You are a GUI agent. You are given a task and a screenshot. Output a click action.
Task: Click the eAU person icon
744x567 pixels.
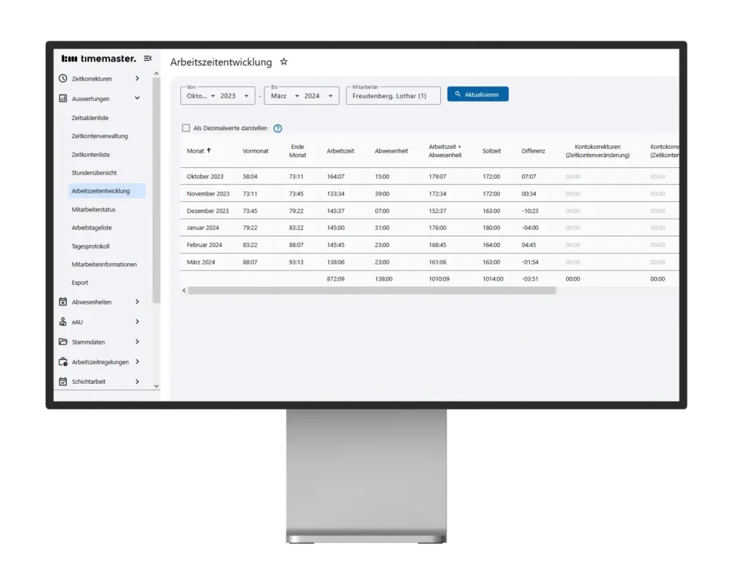[63, 321]
